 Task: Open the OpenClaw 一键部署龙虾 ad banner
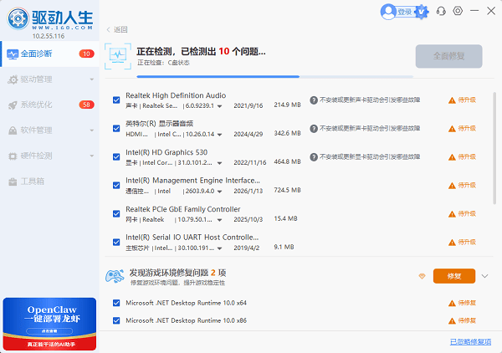click(49, 324)
